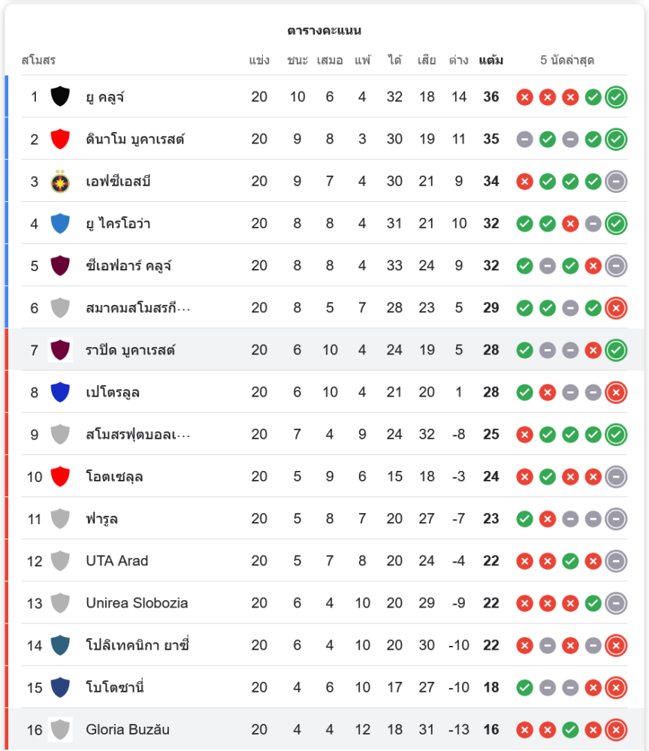This screenshot has height=751, width=649.
Task: Click the ตารางคะแนน table title
Action: (x=324, y=31)
